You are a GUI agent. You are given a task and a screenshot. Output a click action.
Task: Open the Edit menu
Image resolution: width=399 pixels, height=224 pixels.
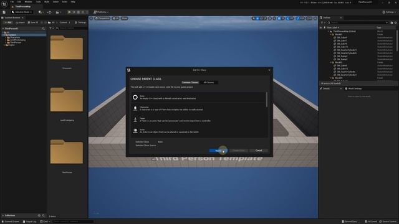click(19, 2)
